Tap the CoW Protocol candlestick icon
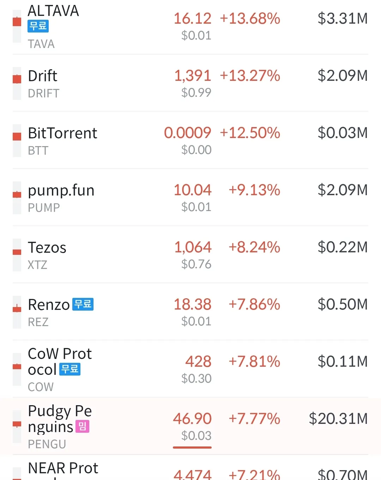Screen dimensions: 381x480 tap(17, 369)
